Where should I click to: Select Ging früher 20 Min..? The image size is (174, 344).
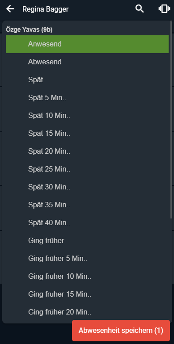pyautogui.click(x=87, y=312)
